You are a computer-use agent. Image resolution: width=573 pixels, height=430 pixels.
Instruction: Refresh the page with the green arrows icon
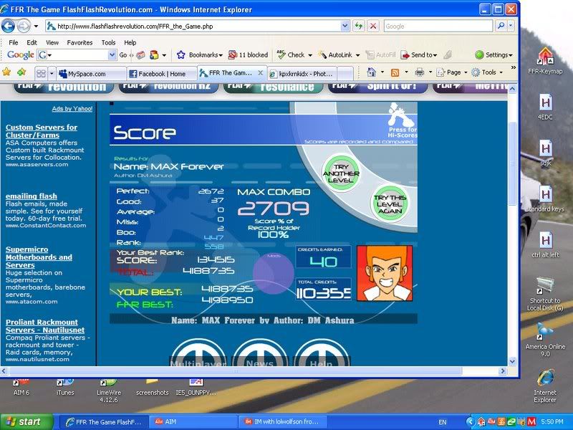[359, 26]
